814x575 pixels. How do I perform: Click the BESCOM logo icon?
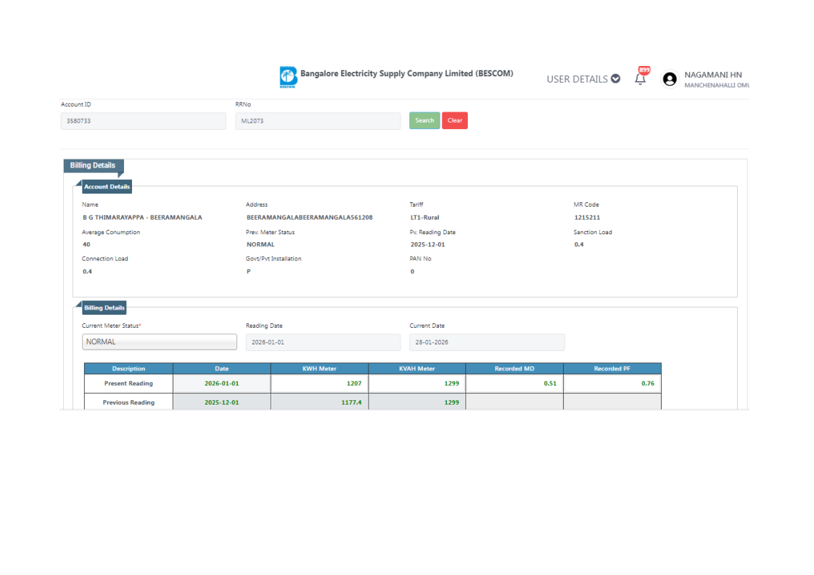click(x=288, y=77)
